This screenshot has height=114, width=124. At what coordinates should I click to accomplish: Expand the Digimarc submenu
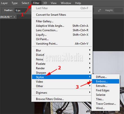(x=61, y=93)
